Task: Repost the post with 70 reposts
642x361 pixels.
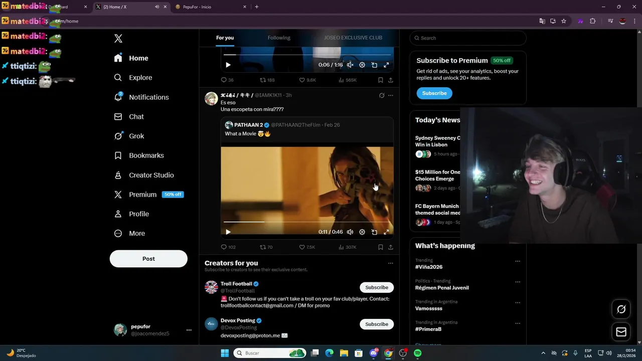Action: [266, 247]
